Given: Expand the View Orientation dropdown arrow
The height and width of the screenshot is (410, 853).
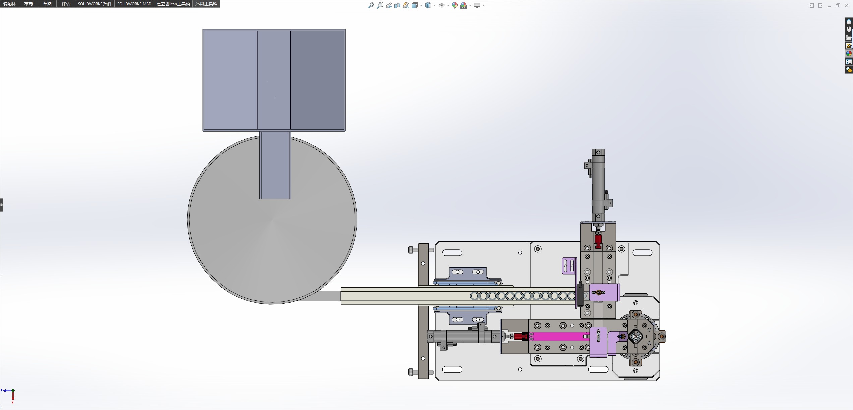Looking at the screenshot, I should (421, 5).
